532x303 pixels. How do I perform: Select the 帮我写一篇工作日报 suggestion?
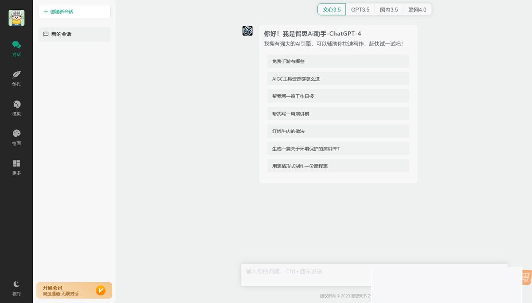(338, 96)
